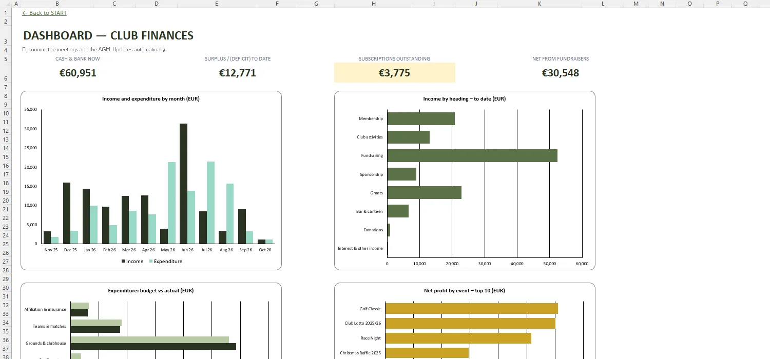The height and width of the screenshot is (359, 770).
Task: Click the SURPLUS / (DEFICIT) TO DATE label
Action: click(238, 59)
